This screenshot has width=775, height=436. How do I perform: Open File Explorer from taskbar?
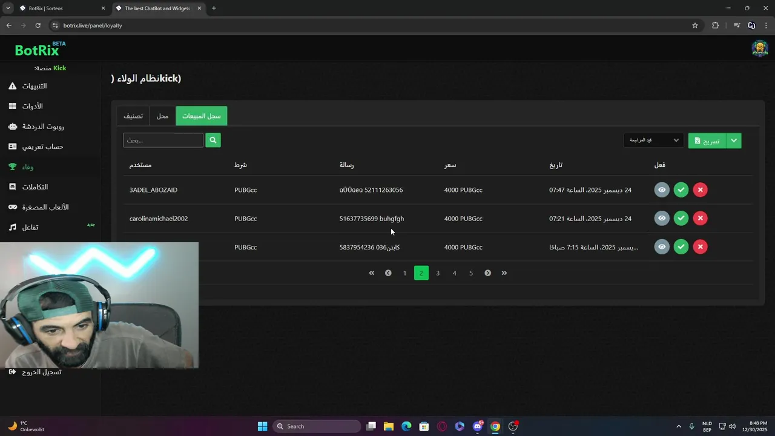(x=389, y=426)
